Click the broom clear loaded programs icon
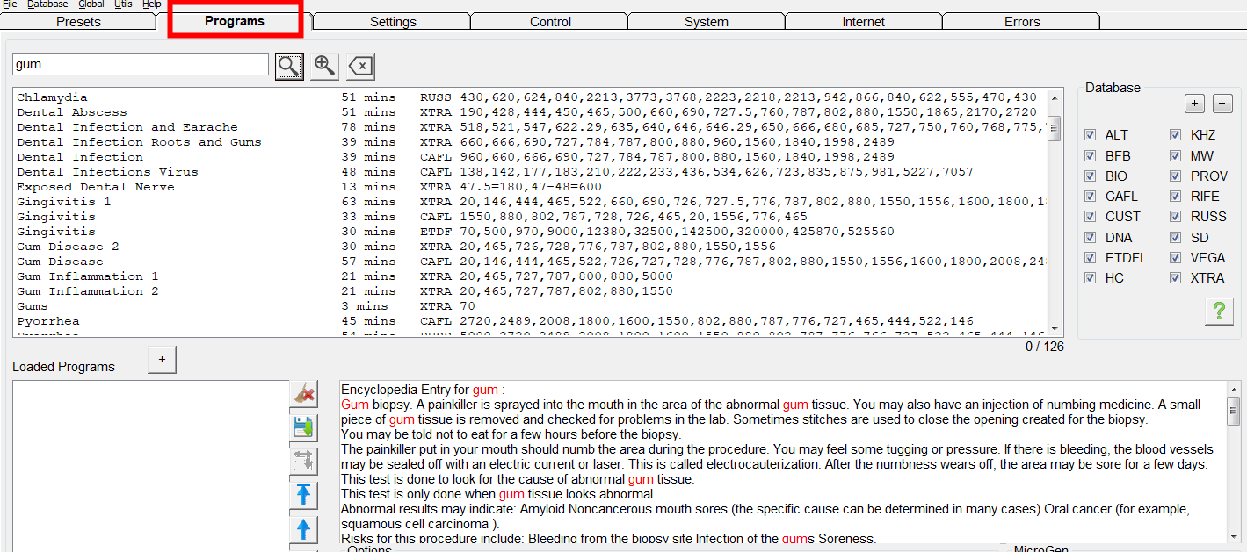1247x552 pixels. (x=304, y=394)
